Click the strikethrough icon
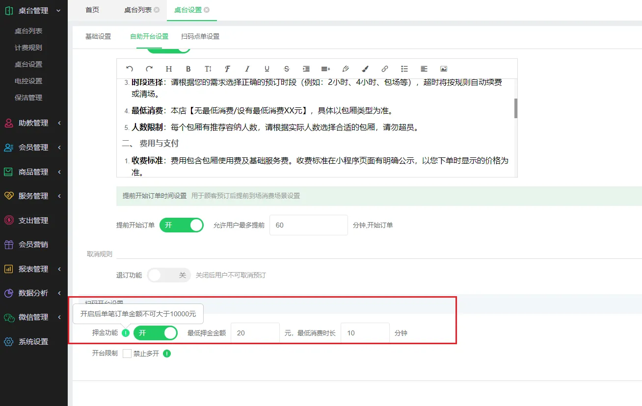Viewport: 642px width, 406px height. click(287, 69)
